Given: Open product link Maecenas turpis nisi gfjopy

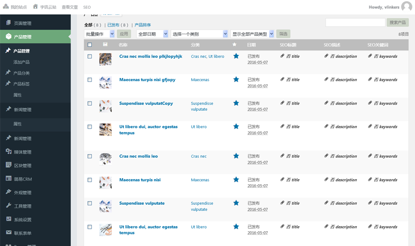Looking at the screenshot, I should 147,80.
